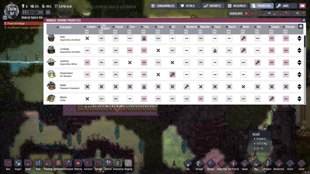
Task: Toggle Mario's Supply priority cell
Action: coord(272,99)
